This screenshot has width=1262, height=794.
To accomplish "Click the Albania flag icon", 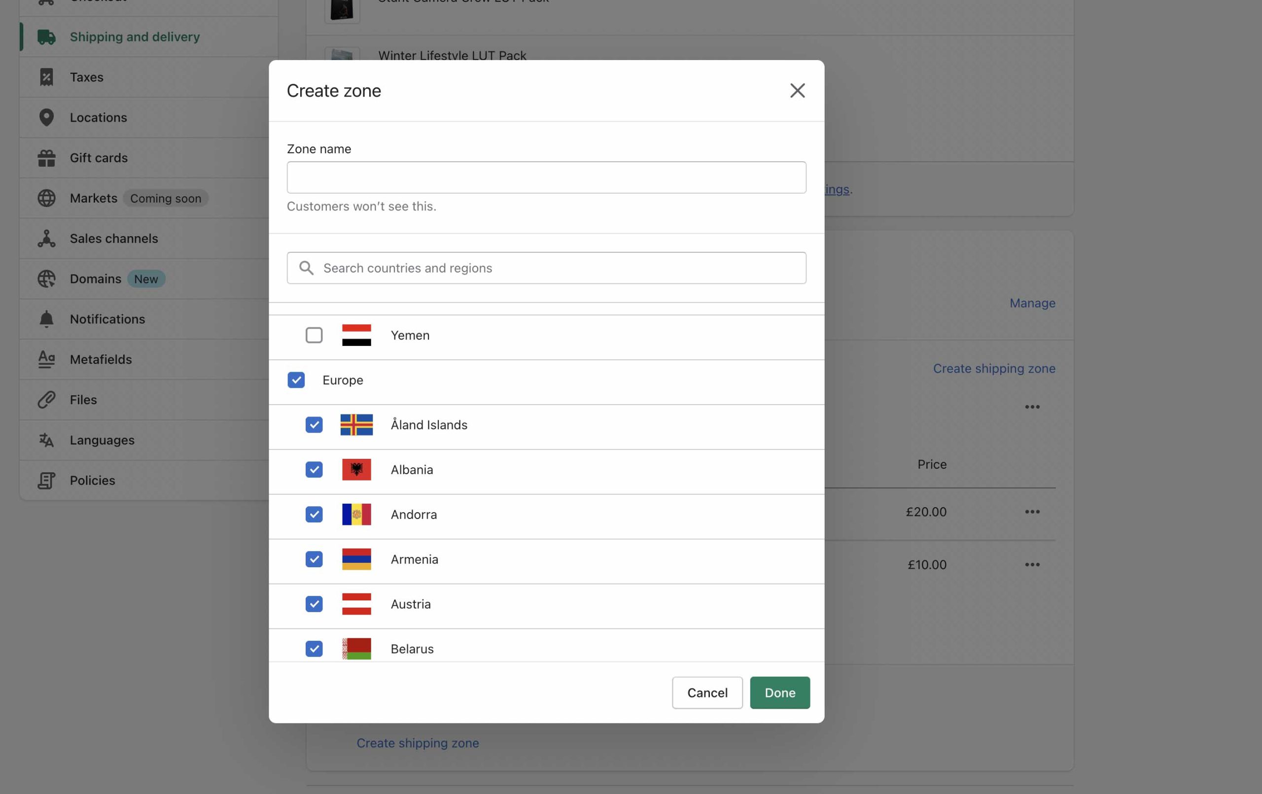I will (x=356, y=470).
